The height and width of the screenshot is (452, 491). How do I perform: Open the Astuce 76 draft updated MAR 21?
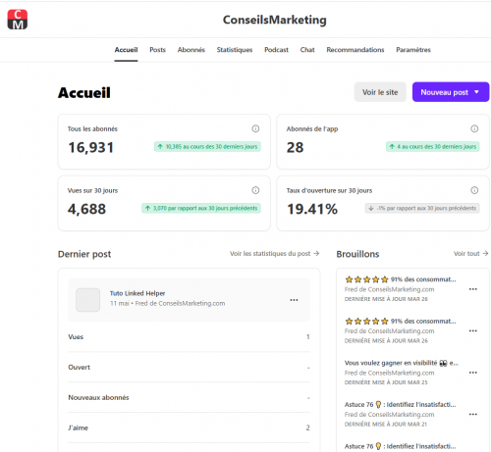(400, 405)
